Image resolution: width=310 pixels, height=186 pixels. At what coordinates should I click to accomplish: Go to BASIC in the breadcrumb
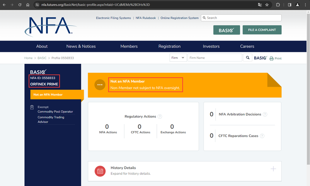click(x=42, y=58)
